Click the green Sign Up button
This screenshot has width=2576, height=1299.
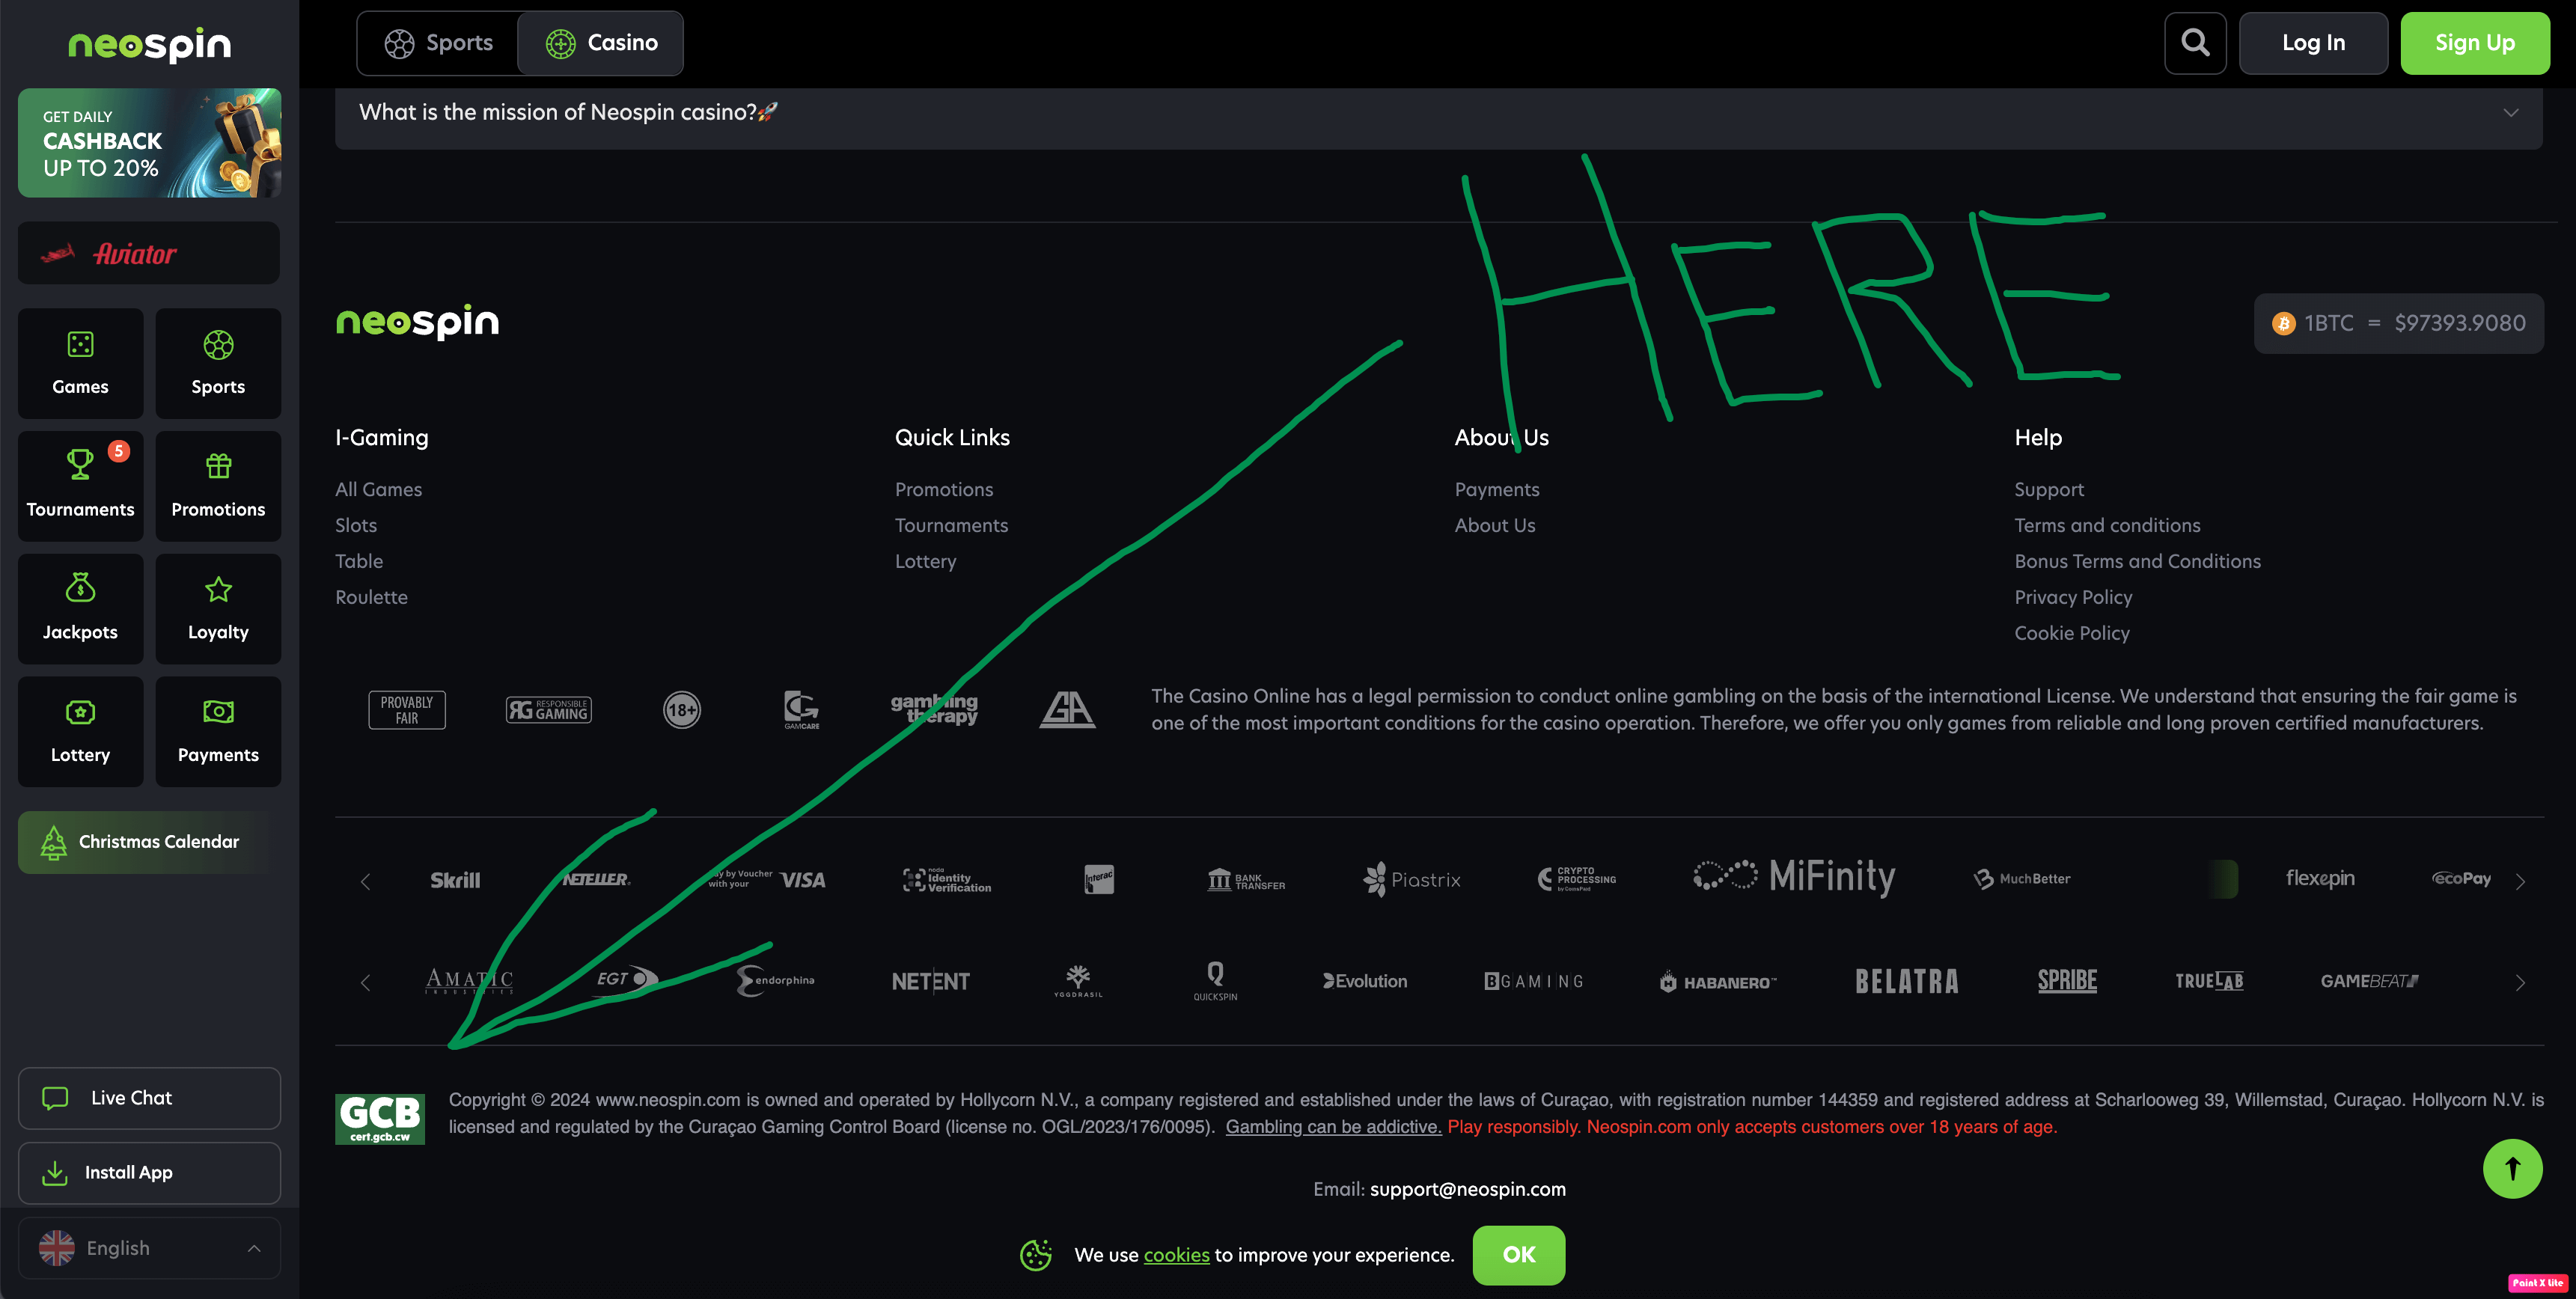tap(2474, 43)
